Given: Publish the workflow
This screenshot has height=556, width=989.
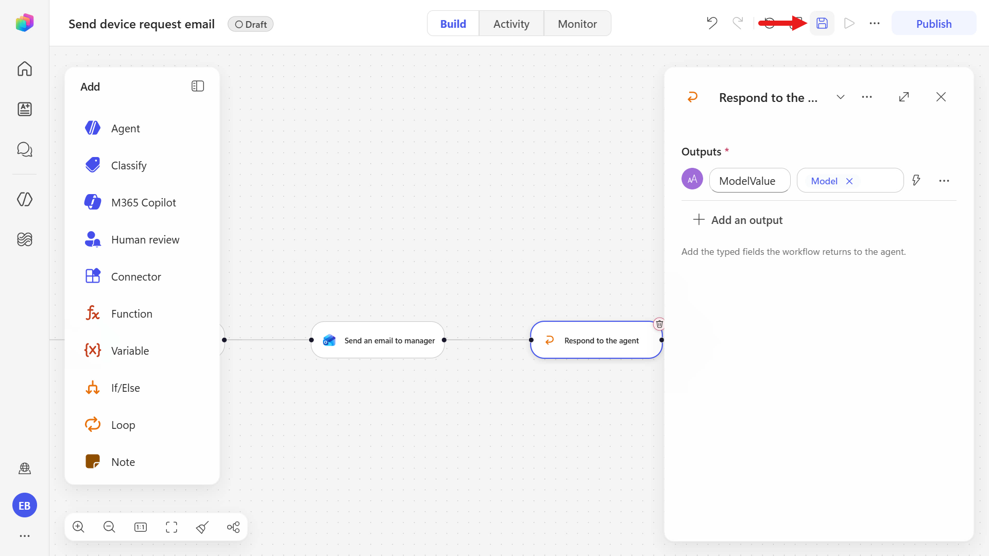Looking at the screenshot, I should coord(933,24).
